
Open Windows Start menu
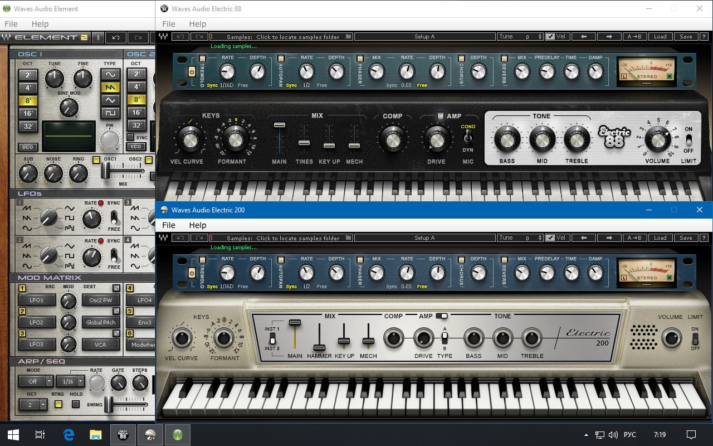tap(13, 434)
